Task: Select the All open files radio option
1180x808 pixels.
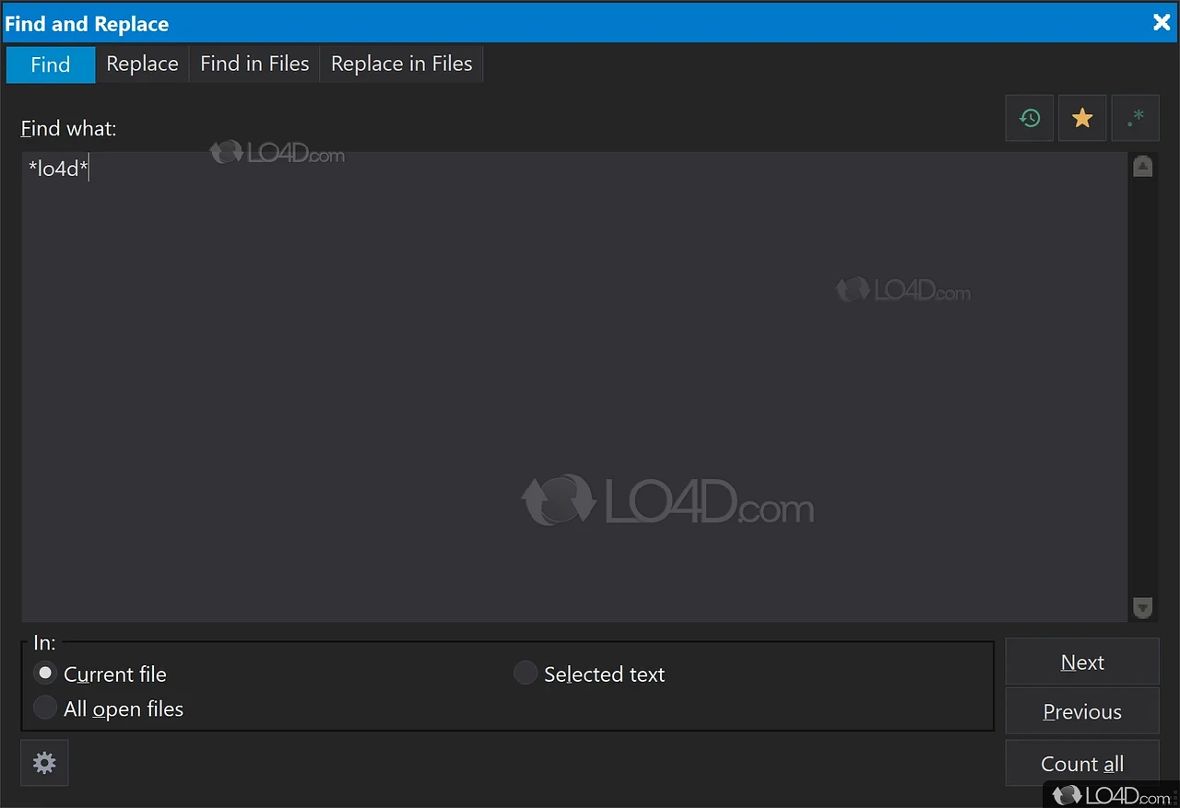Action: [x=45, y=708]
